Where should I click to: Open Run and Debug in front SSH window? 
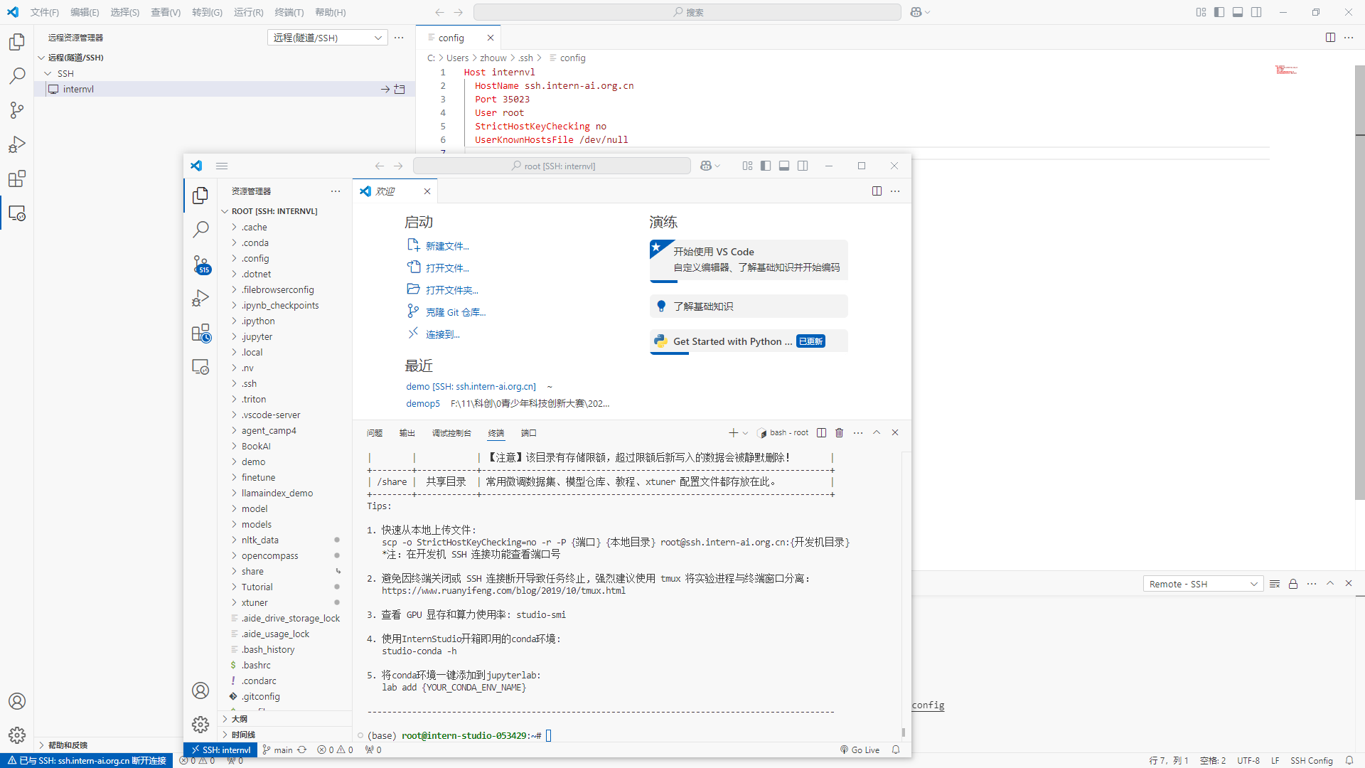[x=200, y=298]
